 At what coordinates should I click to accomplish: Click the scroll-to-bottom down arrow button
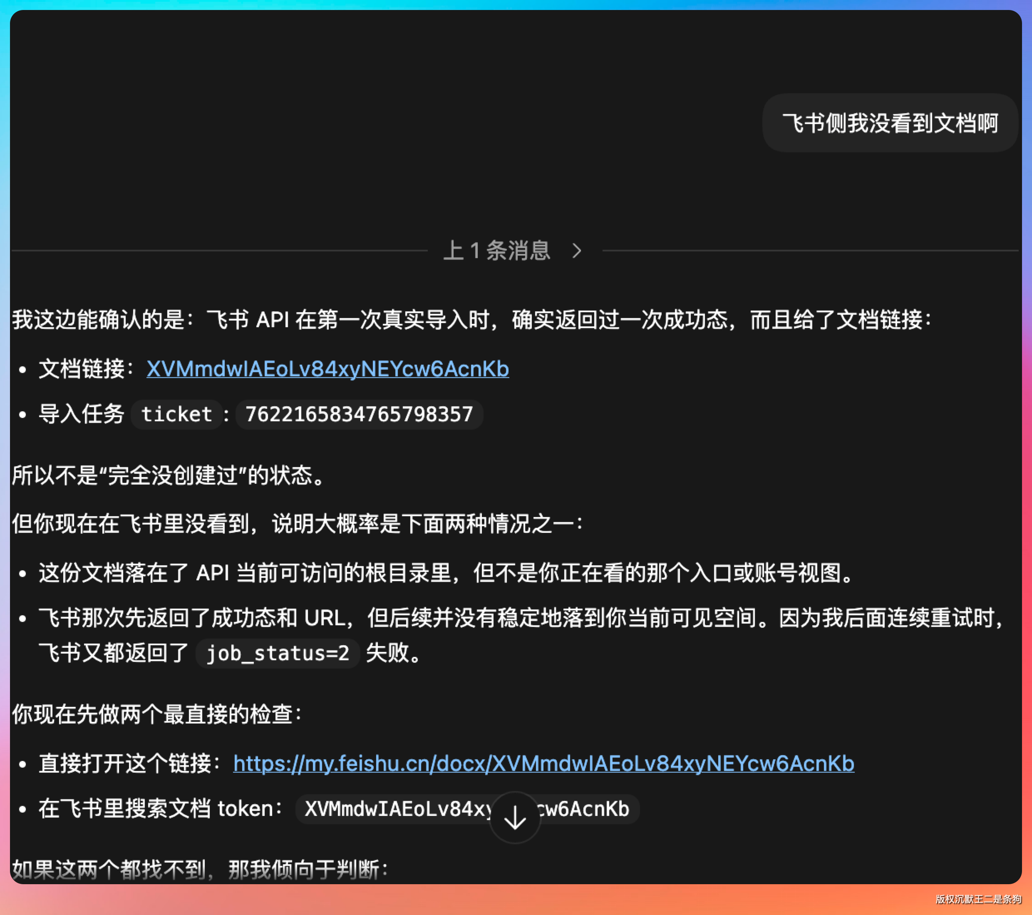pyautogui.click(x=515, y=817)
